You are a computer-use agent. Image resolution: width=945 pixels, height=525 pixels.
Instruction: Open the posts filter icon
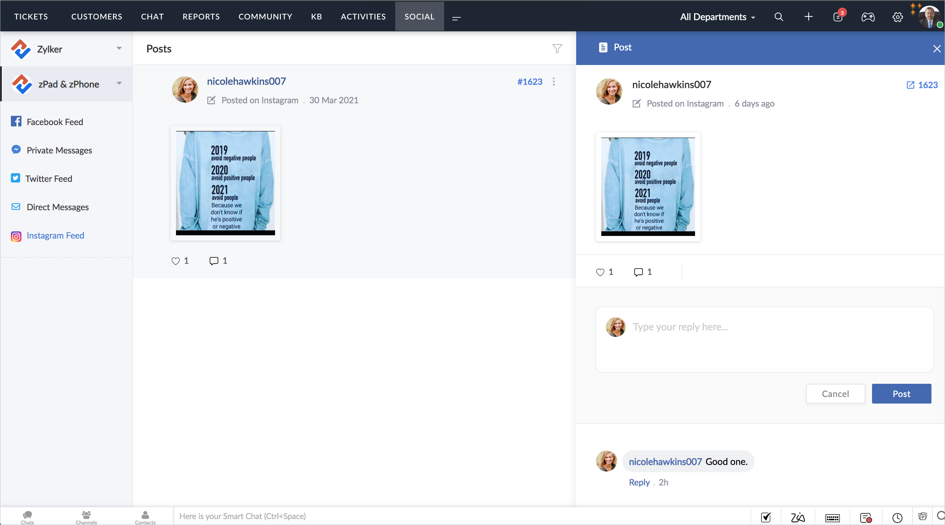click(557, 49)
